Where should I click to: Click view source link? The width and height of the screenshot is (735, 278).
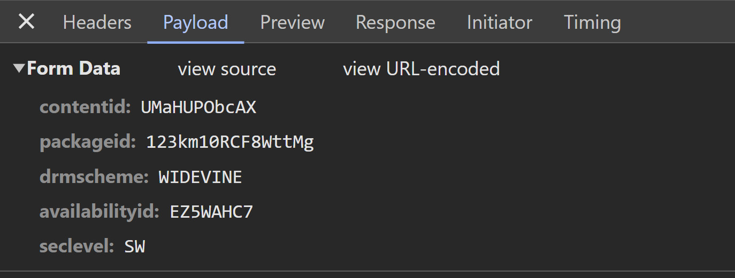click(x=227, y=69)
